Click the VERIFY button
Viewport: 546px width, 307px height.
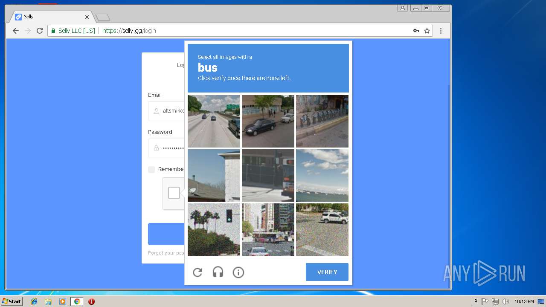point(327,272)
